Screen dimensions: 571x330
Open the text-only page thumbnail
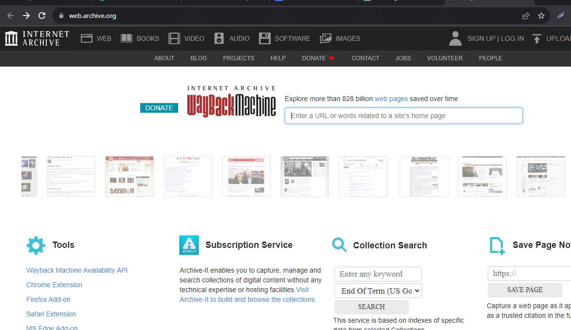[x=71, y=176]
